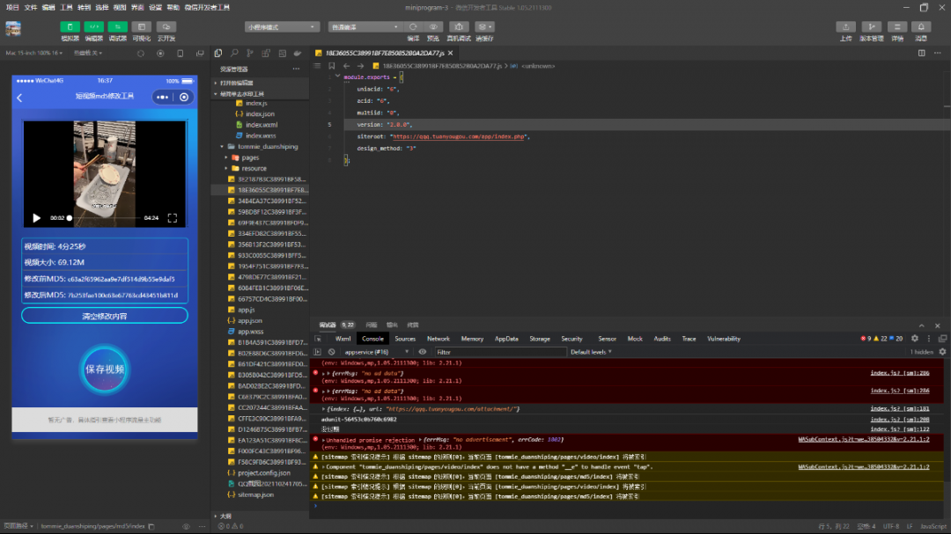Open the 微信开发者工具 menu
The image size is (951, 534).
click(207, 7)
